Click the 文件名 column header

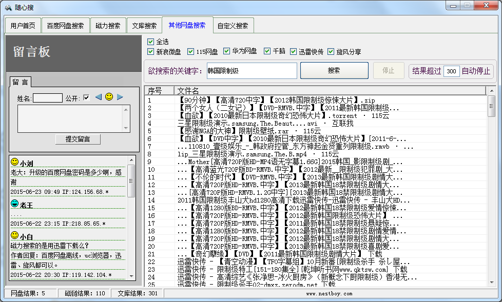coord(188,91)
